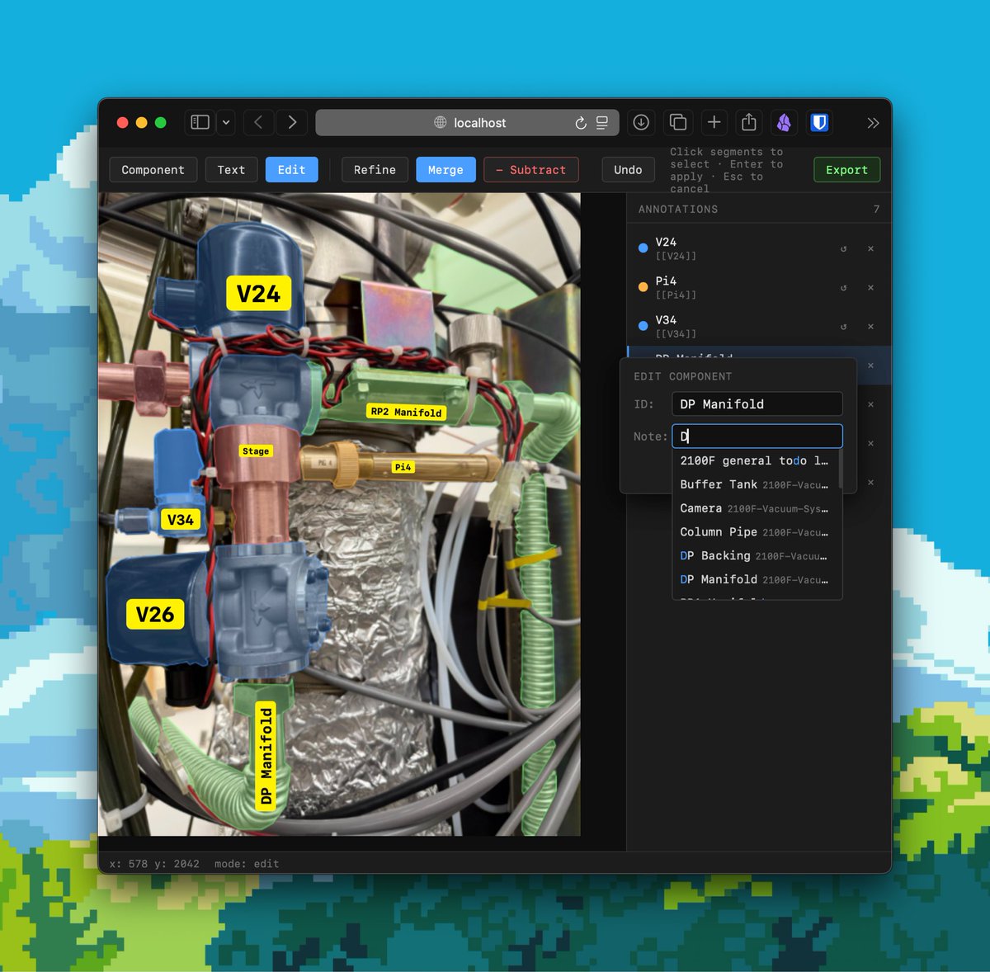Reset the Pi4 annotation with its redo icon

[x=843, y=288]
